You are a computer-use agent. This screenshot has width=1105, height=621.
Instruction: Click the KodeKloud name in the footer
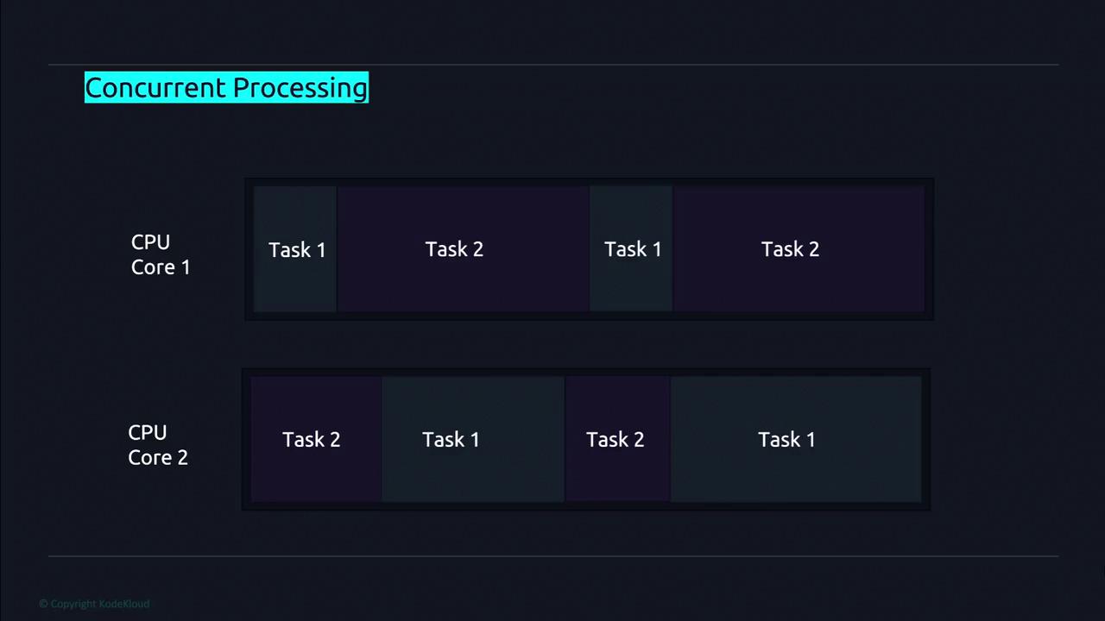[x=123, y=604]
